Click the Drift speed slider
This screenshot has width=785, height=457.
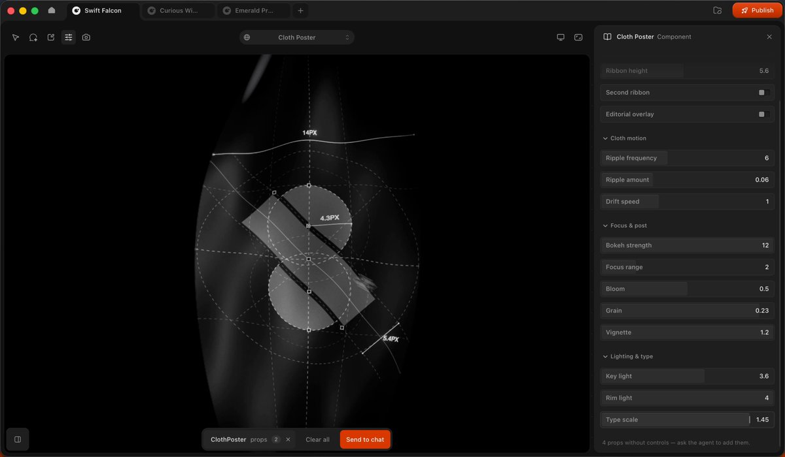click(x=687, y=202)
